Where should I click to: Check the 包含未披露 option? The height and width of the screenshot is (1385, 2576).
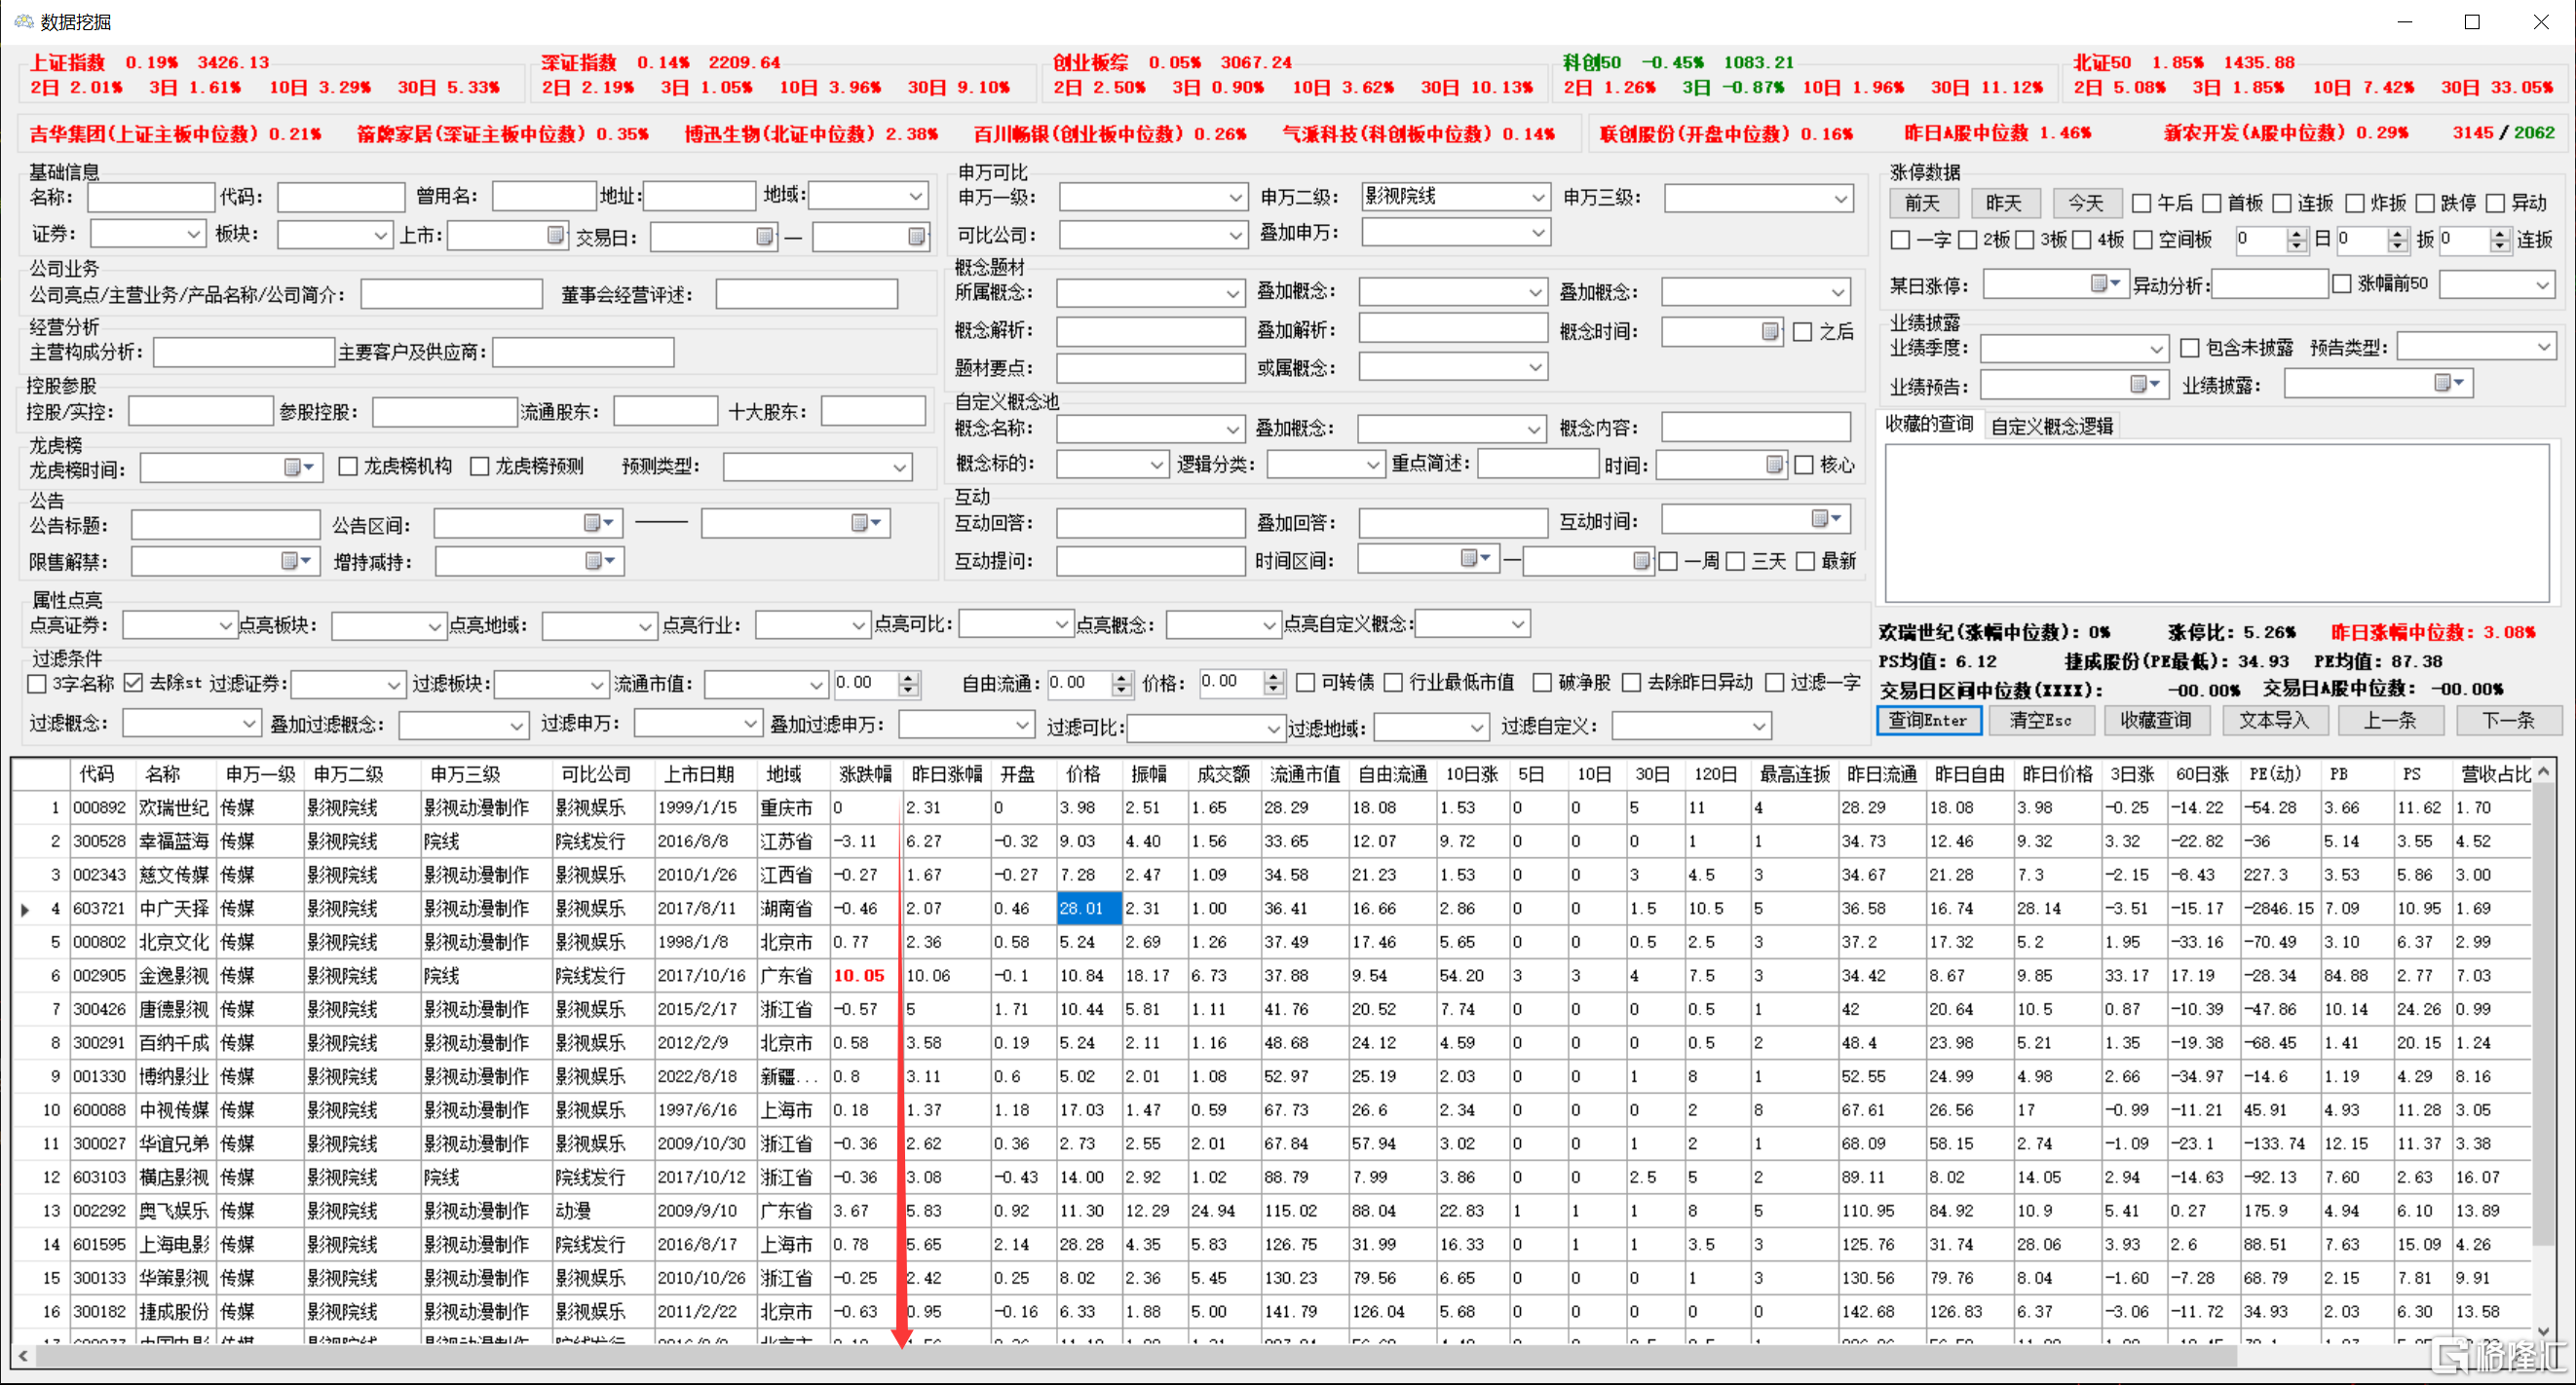[x=2189, y=348]
